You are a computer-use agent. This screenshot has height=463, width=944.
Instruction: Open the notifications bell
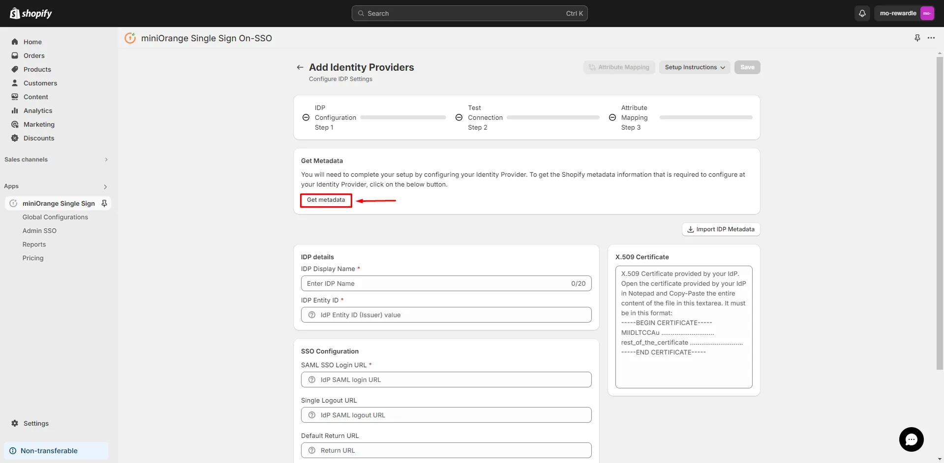pos(862,13)
